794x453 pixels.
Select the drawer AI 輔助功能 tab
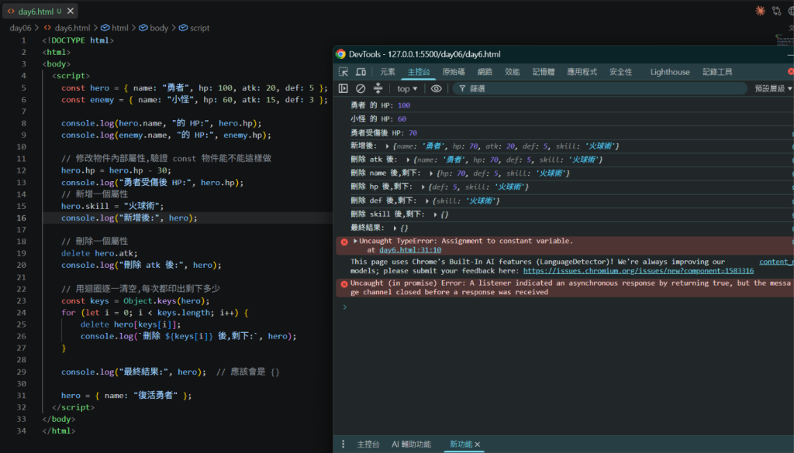click(x=411, y=444)
